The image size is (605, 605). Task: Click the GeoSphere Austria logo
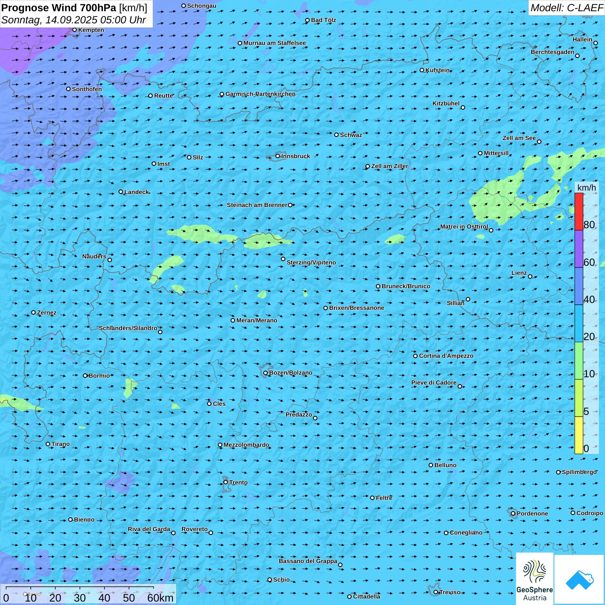[x=535, y=579]
